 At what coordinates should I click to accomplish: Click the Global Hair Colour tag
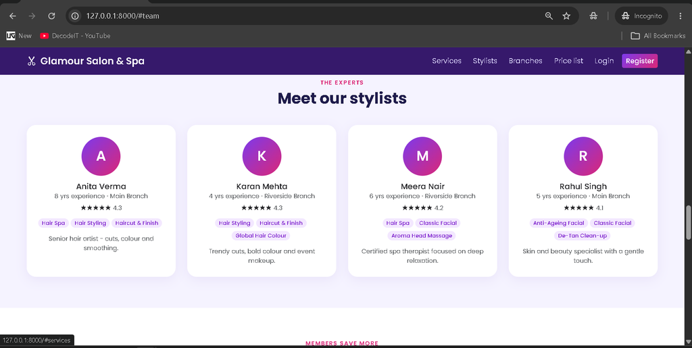point(261,236)
